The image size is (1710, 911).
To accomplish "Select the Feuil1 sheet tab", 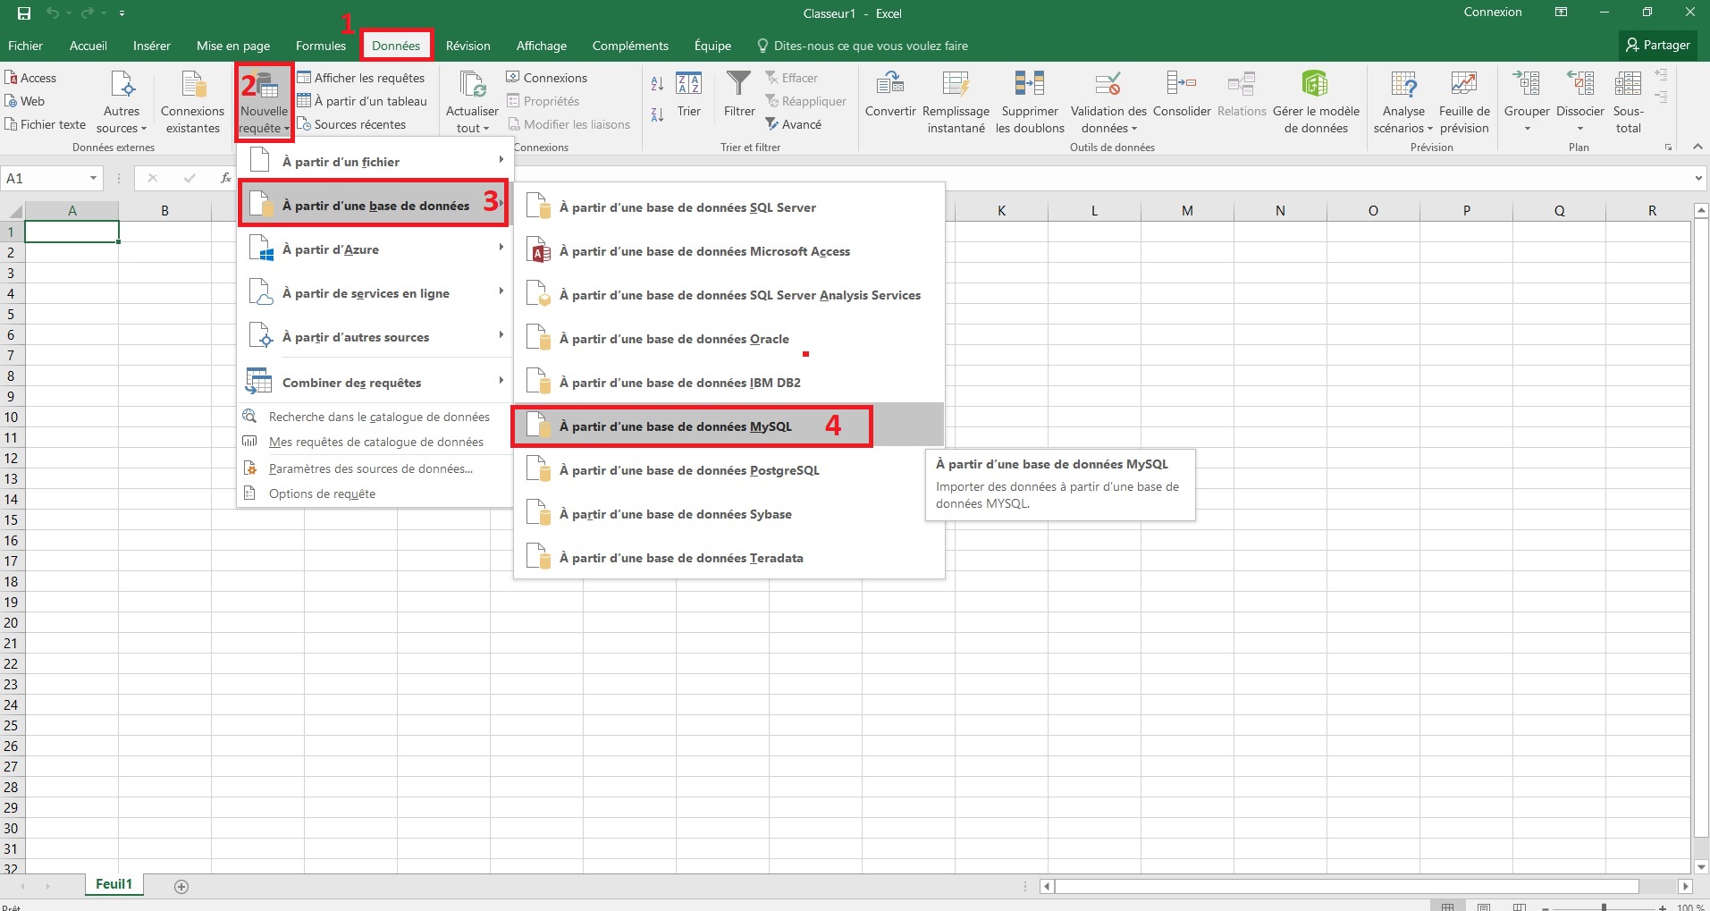I will coord(114,884).
